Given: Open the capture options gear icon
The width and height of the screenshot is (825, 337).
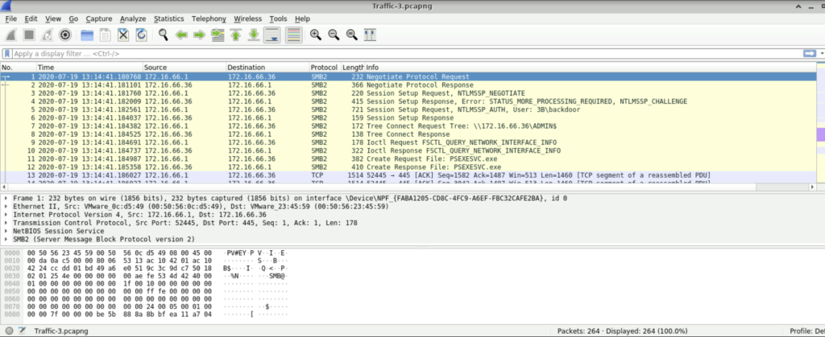Looking at the screenshot, I should (x=65, y=35).
